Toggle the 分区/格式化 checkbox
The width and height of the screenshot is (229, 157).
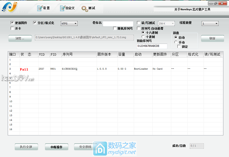(x=35, y=23)
